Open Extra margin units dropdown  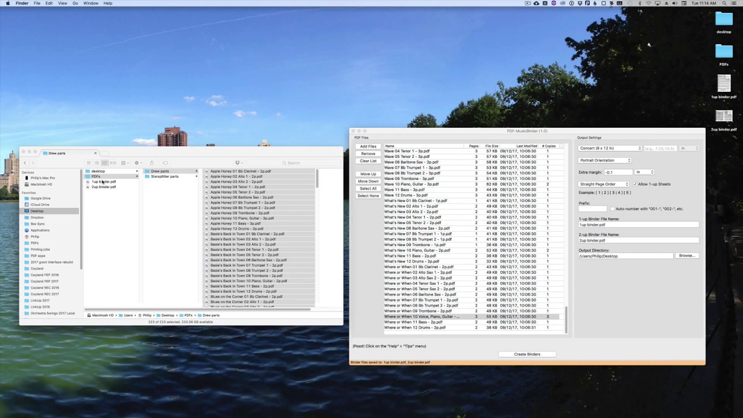coord(645,172)
